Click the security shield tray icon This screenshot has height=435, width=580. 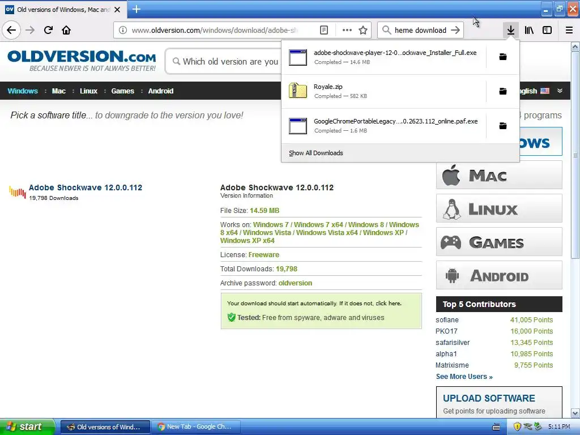click(517, 427)
